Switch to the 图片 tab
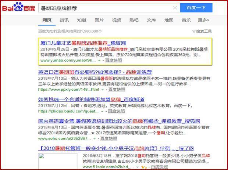The width and height of the screenshot is (228, 170). pos(99,20)
